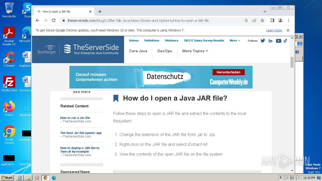322x181 pixels.
Task: Show hidden system tray icons
Action: [280, 178]
